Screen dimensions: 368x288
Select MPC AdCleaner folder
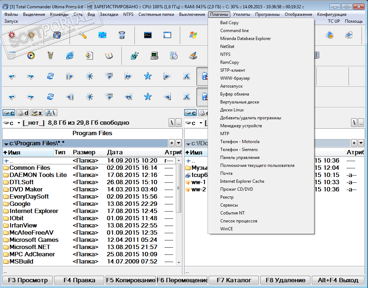click(x=89, y=254)
